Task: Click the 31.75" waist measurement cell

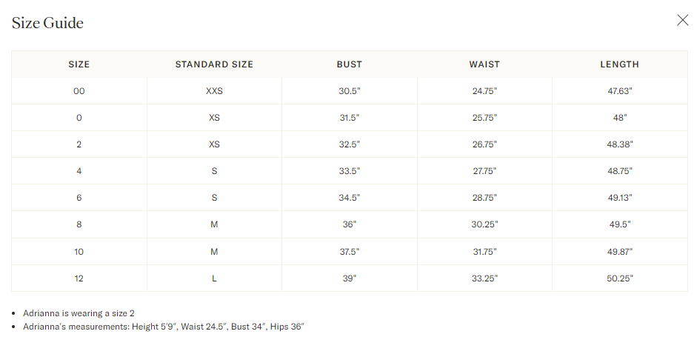Action: click(484, 252)
